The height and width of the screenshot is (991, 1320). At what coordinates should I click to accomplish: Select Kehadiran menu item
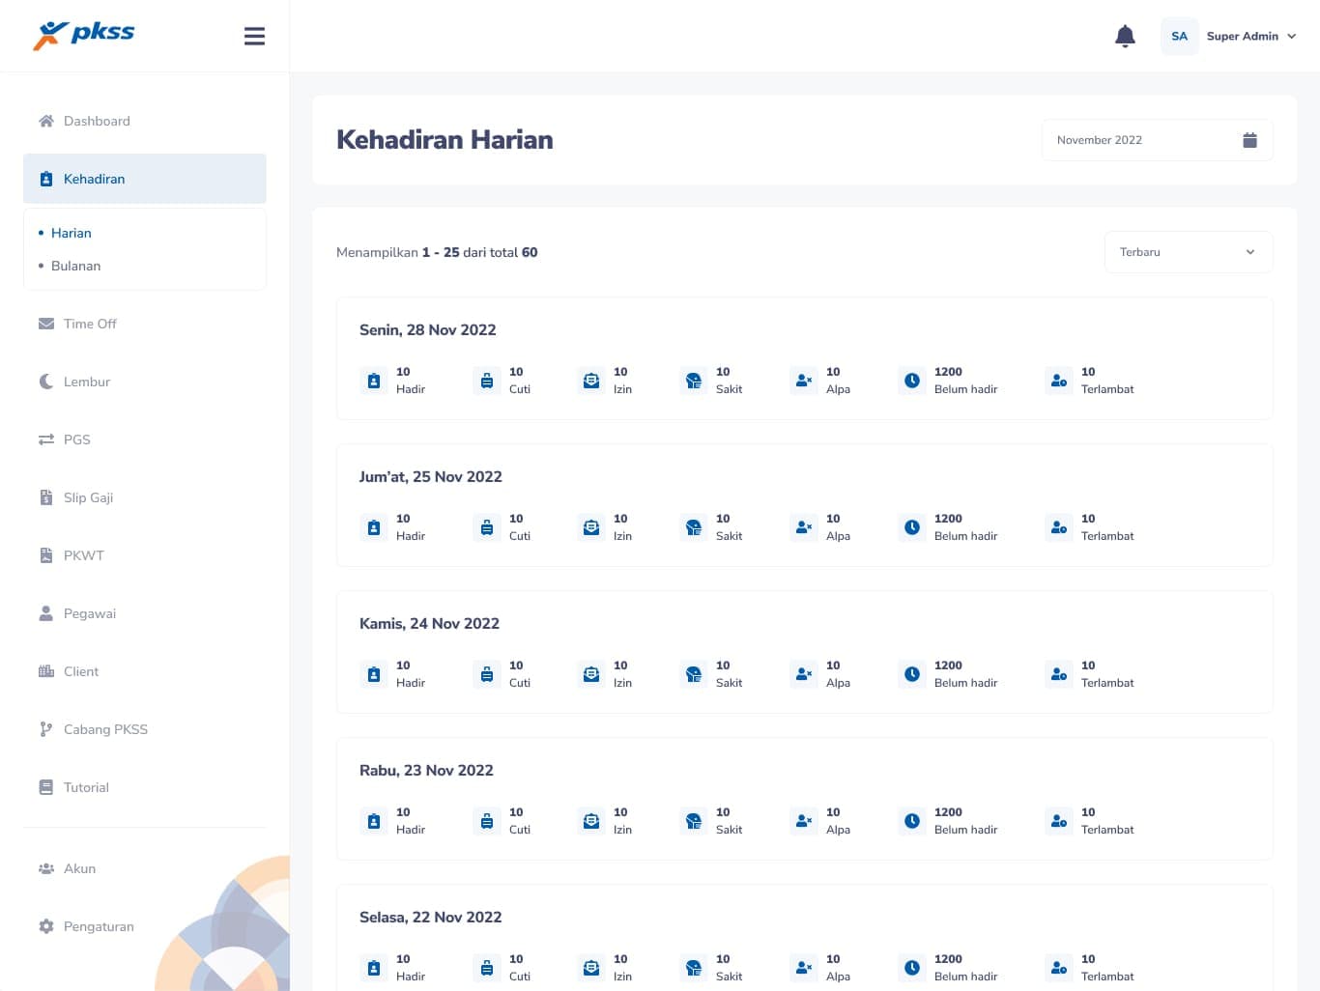pyautogui.click(x=145, y=179)
